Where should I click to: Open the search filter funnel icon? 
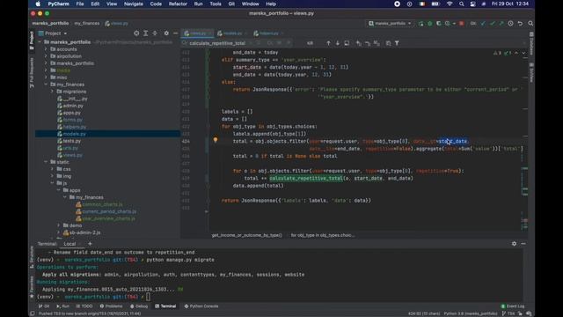pos(397,43)
